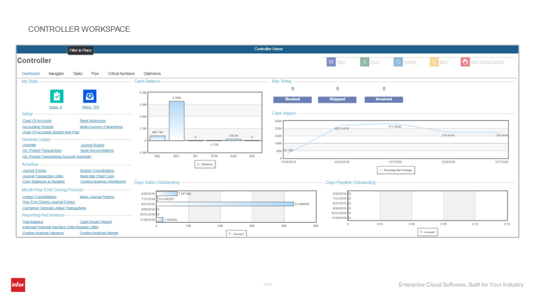Screen dimensions: 535x300
Task: Click the BK1 bar in Cash Balance
Action: click(176, 121)
